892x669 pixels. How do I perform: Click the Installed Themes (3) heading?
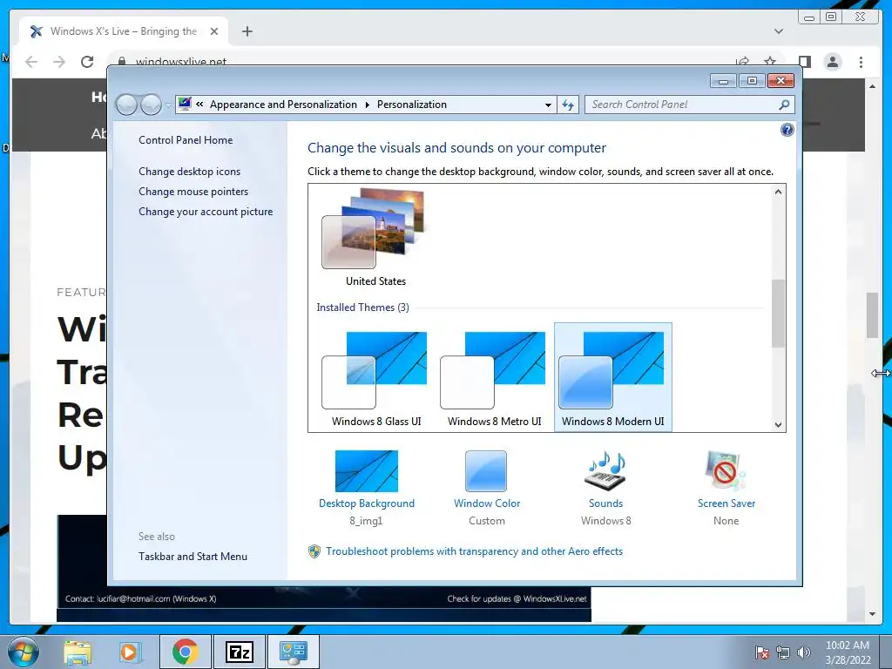362,307
